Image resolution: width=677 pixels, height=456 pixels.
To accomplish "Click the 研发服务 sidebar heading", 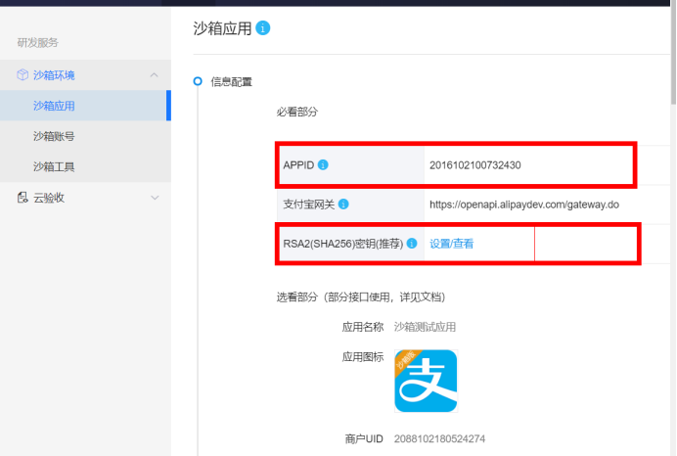I will click(x=37, y=42).
